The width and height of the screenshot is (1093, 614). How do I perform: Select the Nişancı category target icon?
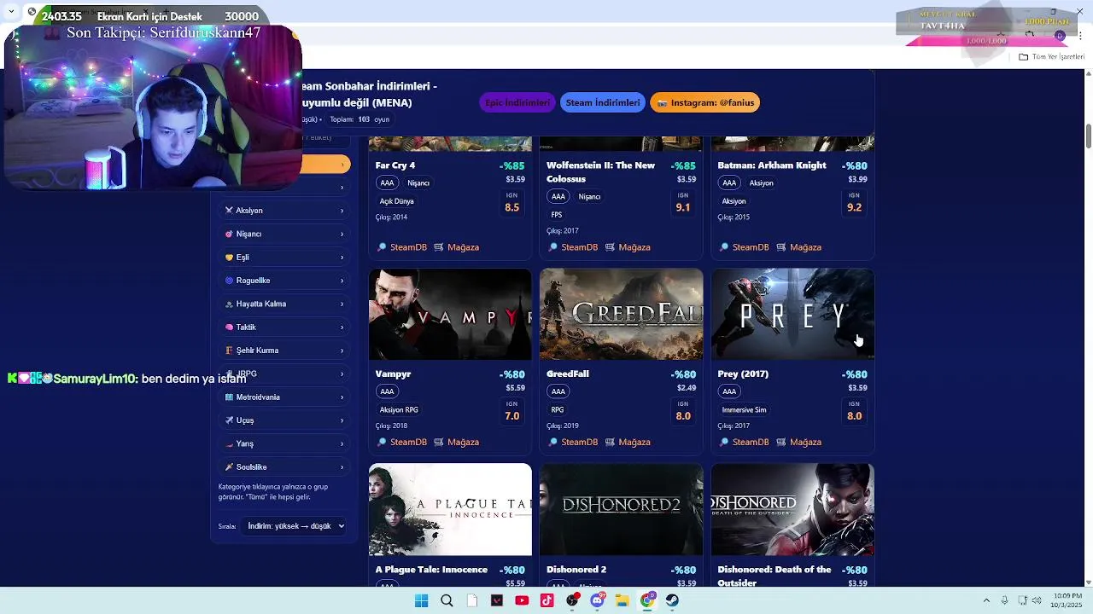click(x=229, y=234)
